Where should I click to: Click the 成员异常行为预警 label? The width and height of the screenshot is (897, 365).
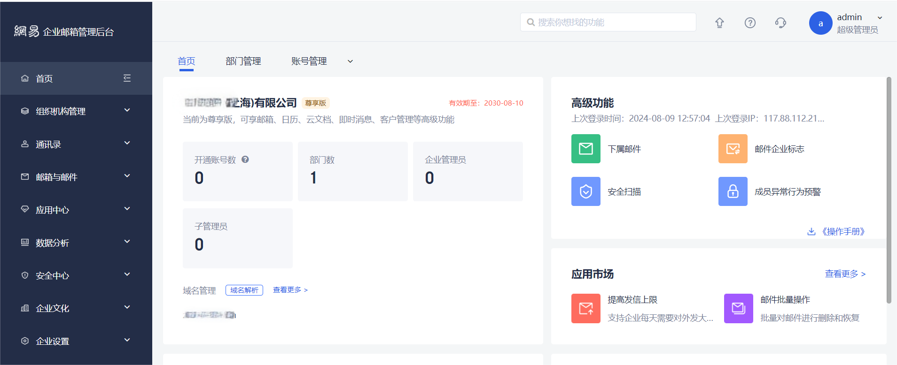point(788,191)
